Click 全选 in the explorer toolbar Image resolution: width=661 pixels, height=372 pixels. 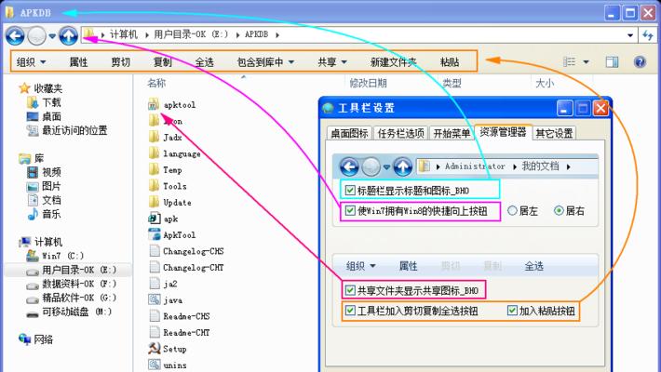pyautogui.click(x=205, y=62)
